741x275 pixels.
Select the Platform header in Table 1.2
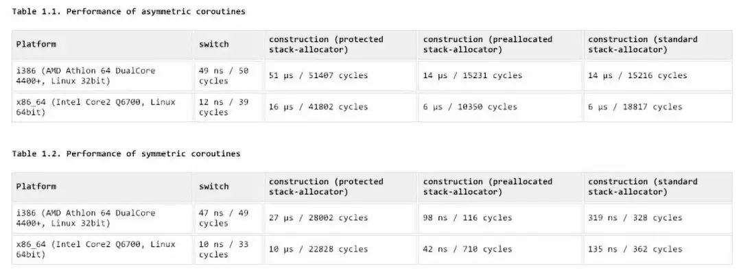(x=36, y=187)
